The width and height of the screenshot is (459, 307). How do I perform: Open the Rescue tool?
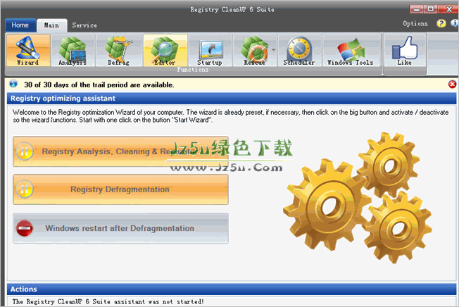coord(253,50)
